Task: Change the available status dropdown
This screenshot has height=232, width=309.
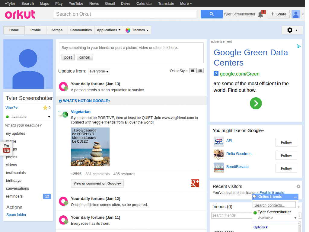Action: [28, 117]
